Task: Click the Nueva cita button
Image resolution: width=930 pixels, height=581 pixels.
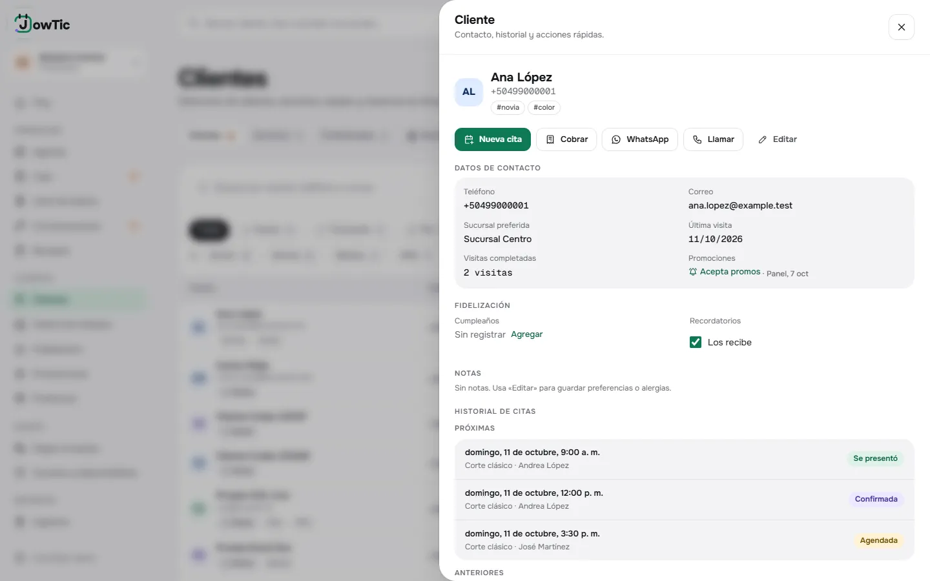Action: [x=493, y=139]
